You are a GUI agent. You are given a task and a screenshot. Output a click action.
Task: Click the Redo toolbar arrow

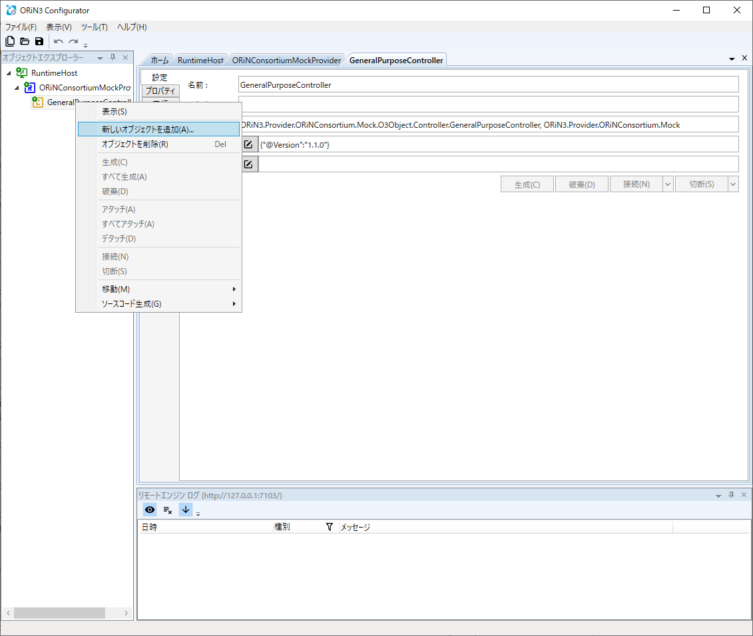click(73, 42)
